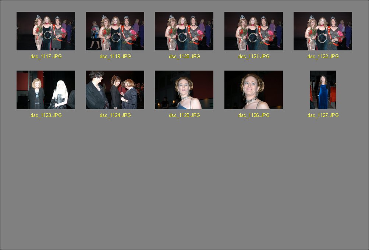
Task: Select the dsc_1121.JPG photo thumbnail
Action: tap(253, 31)
